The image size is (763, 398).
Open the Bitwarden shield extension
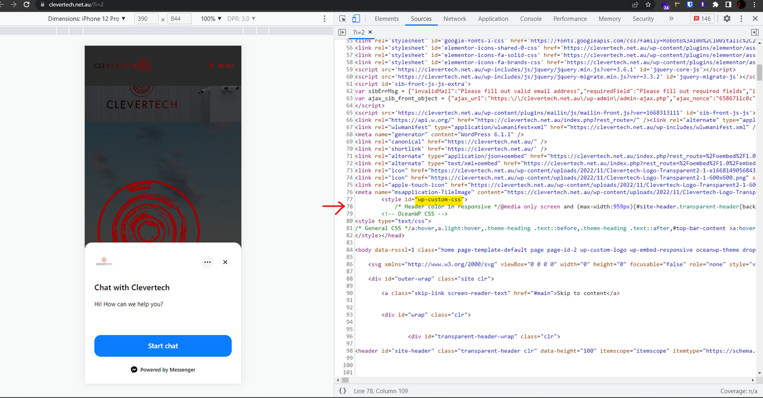click(x=690, y=4)
